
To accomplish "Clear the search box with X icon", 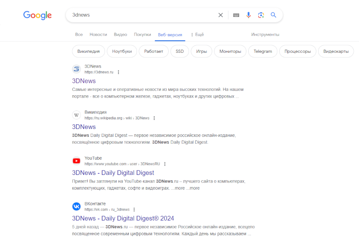I will pos(220,15).
